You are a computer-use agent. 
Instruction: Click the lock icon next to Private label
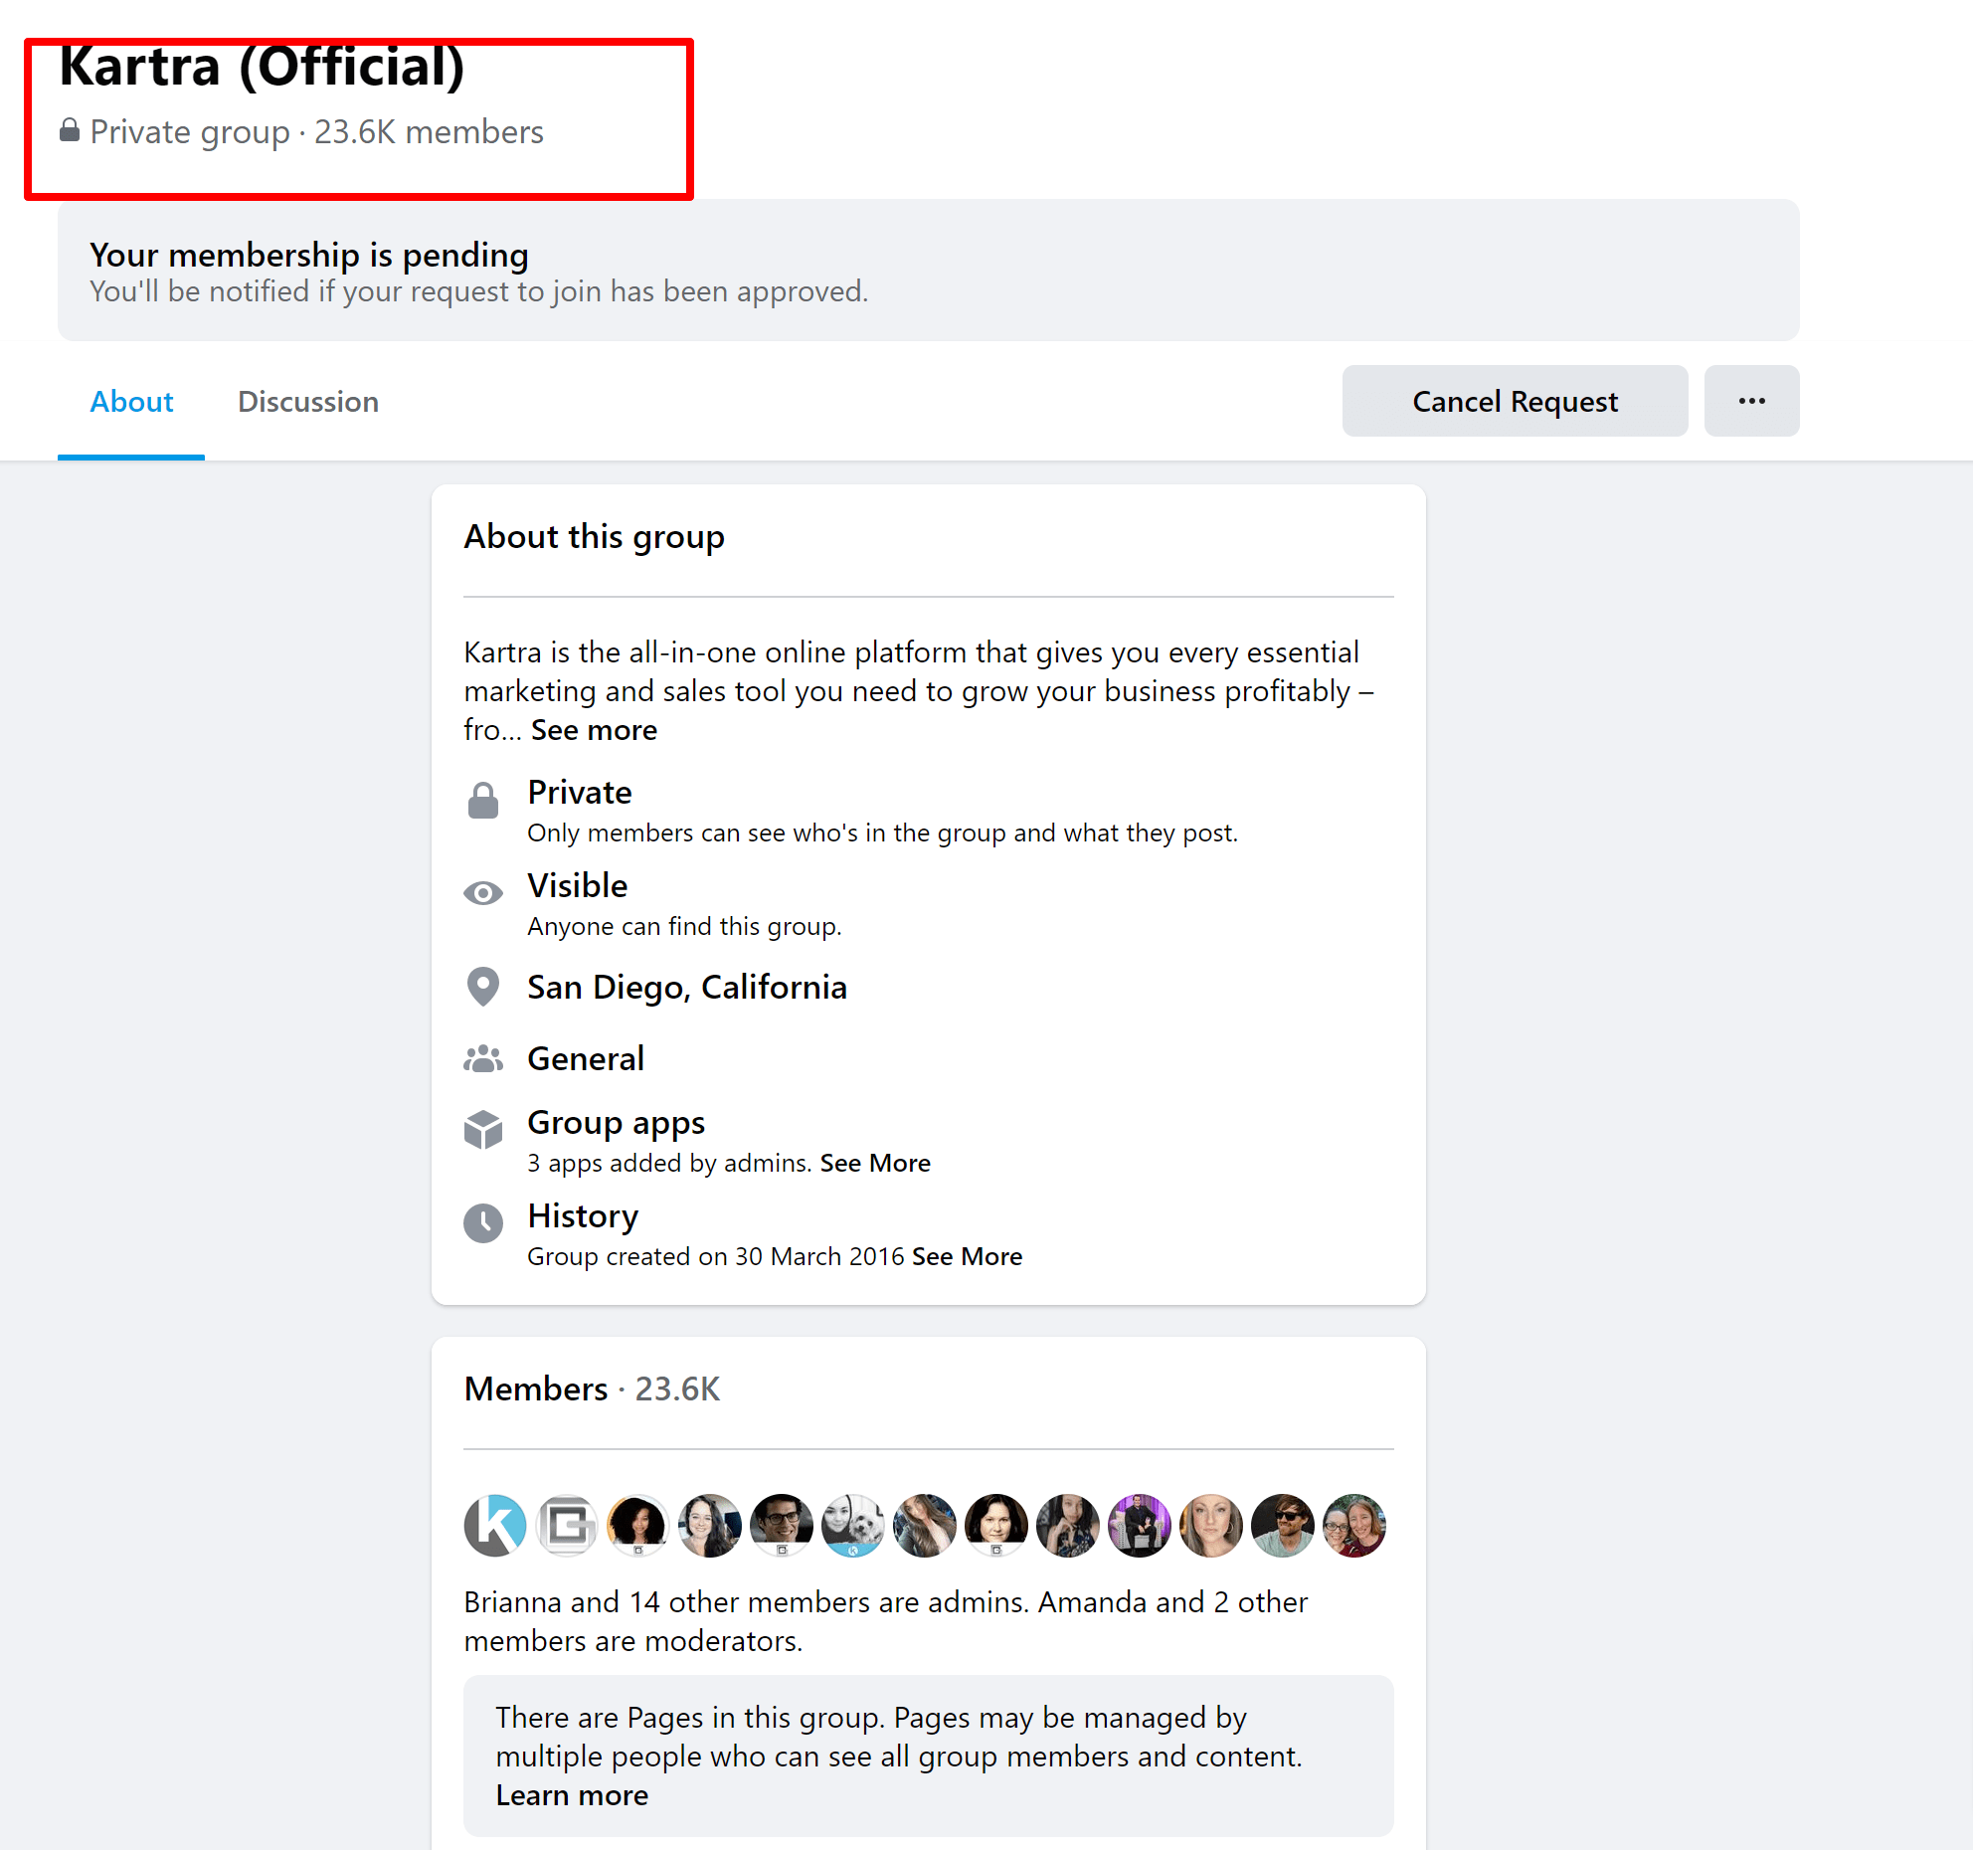483,798
